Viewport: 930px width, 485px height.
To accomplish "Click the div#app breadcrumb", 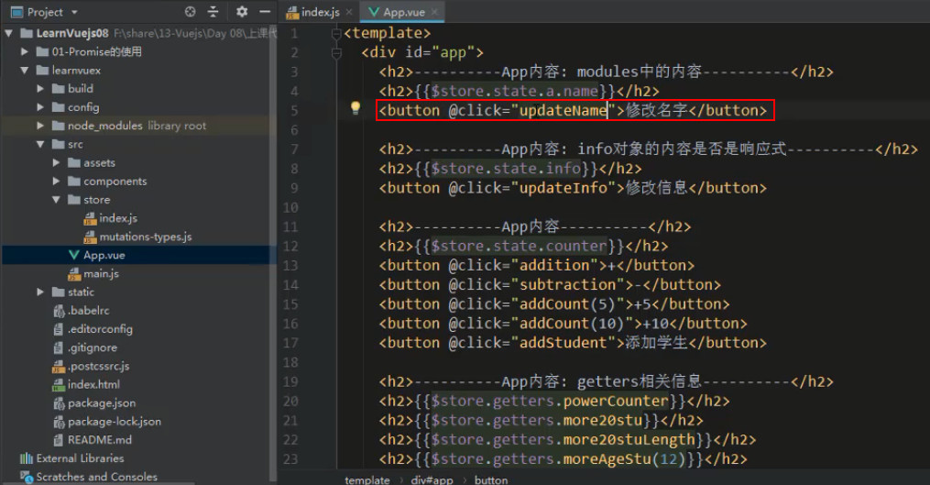I will (x=432, y=479).
